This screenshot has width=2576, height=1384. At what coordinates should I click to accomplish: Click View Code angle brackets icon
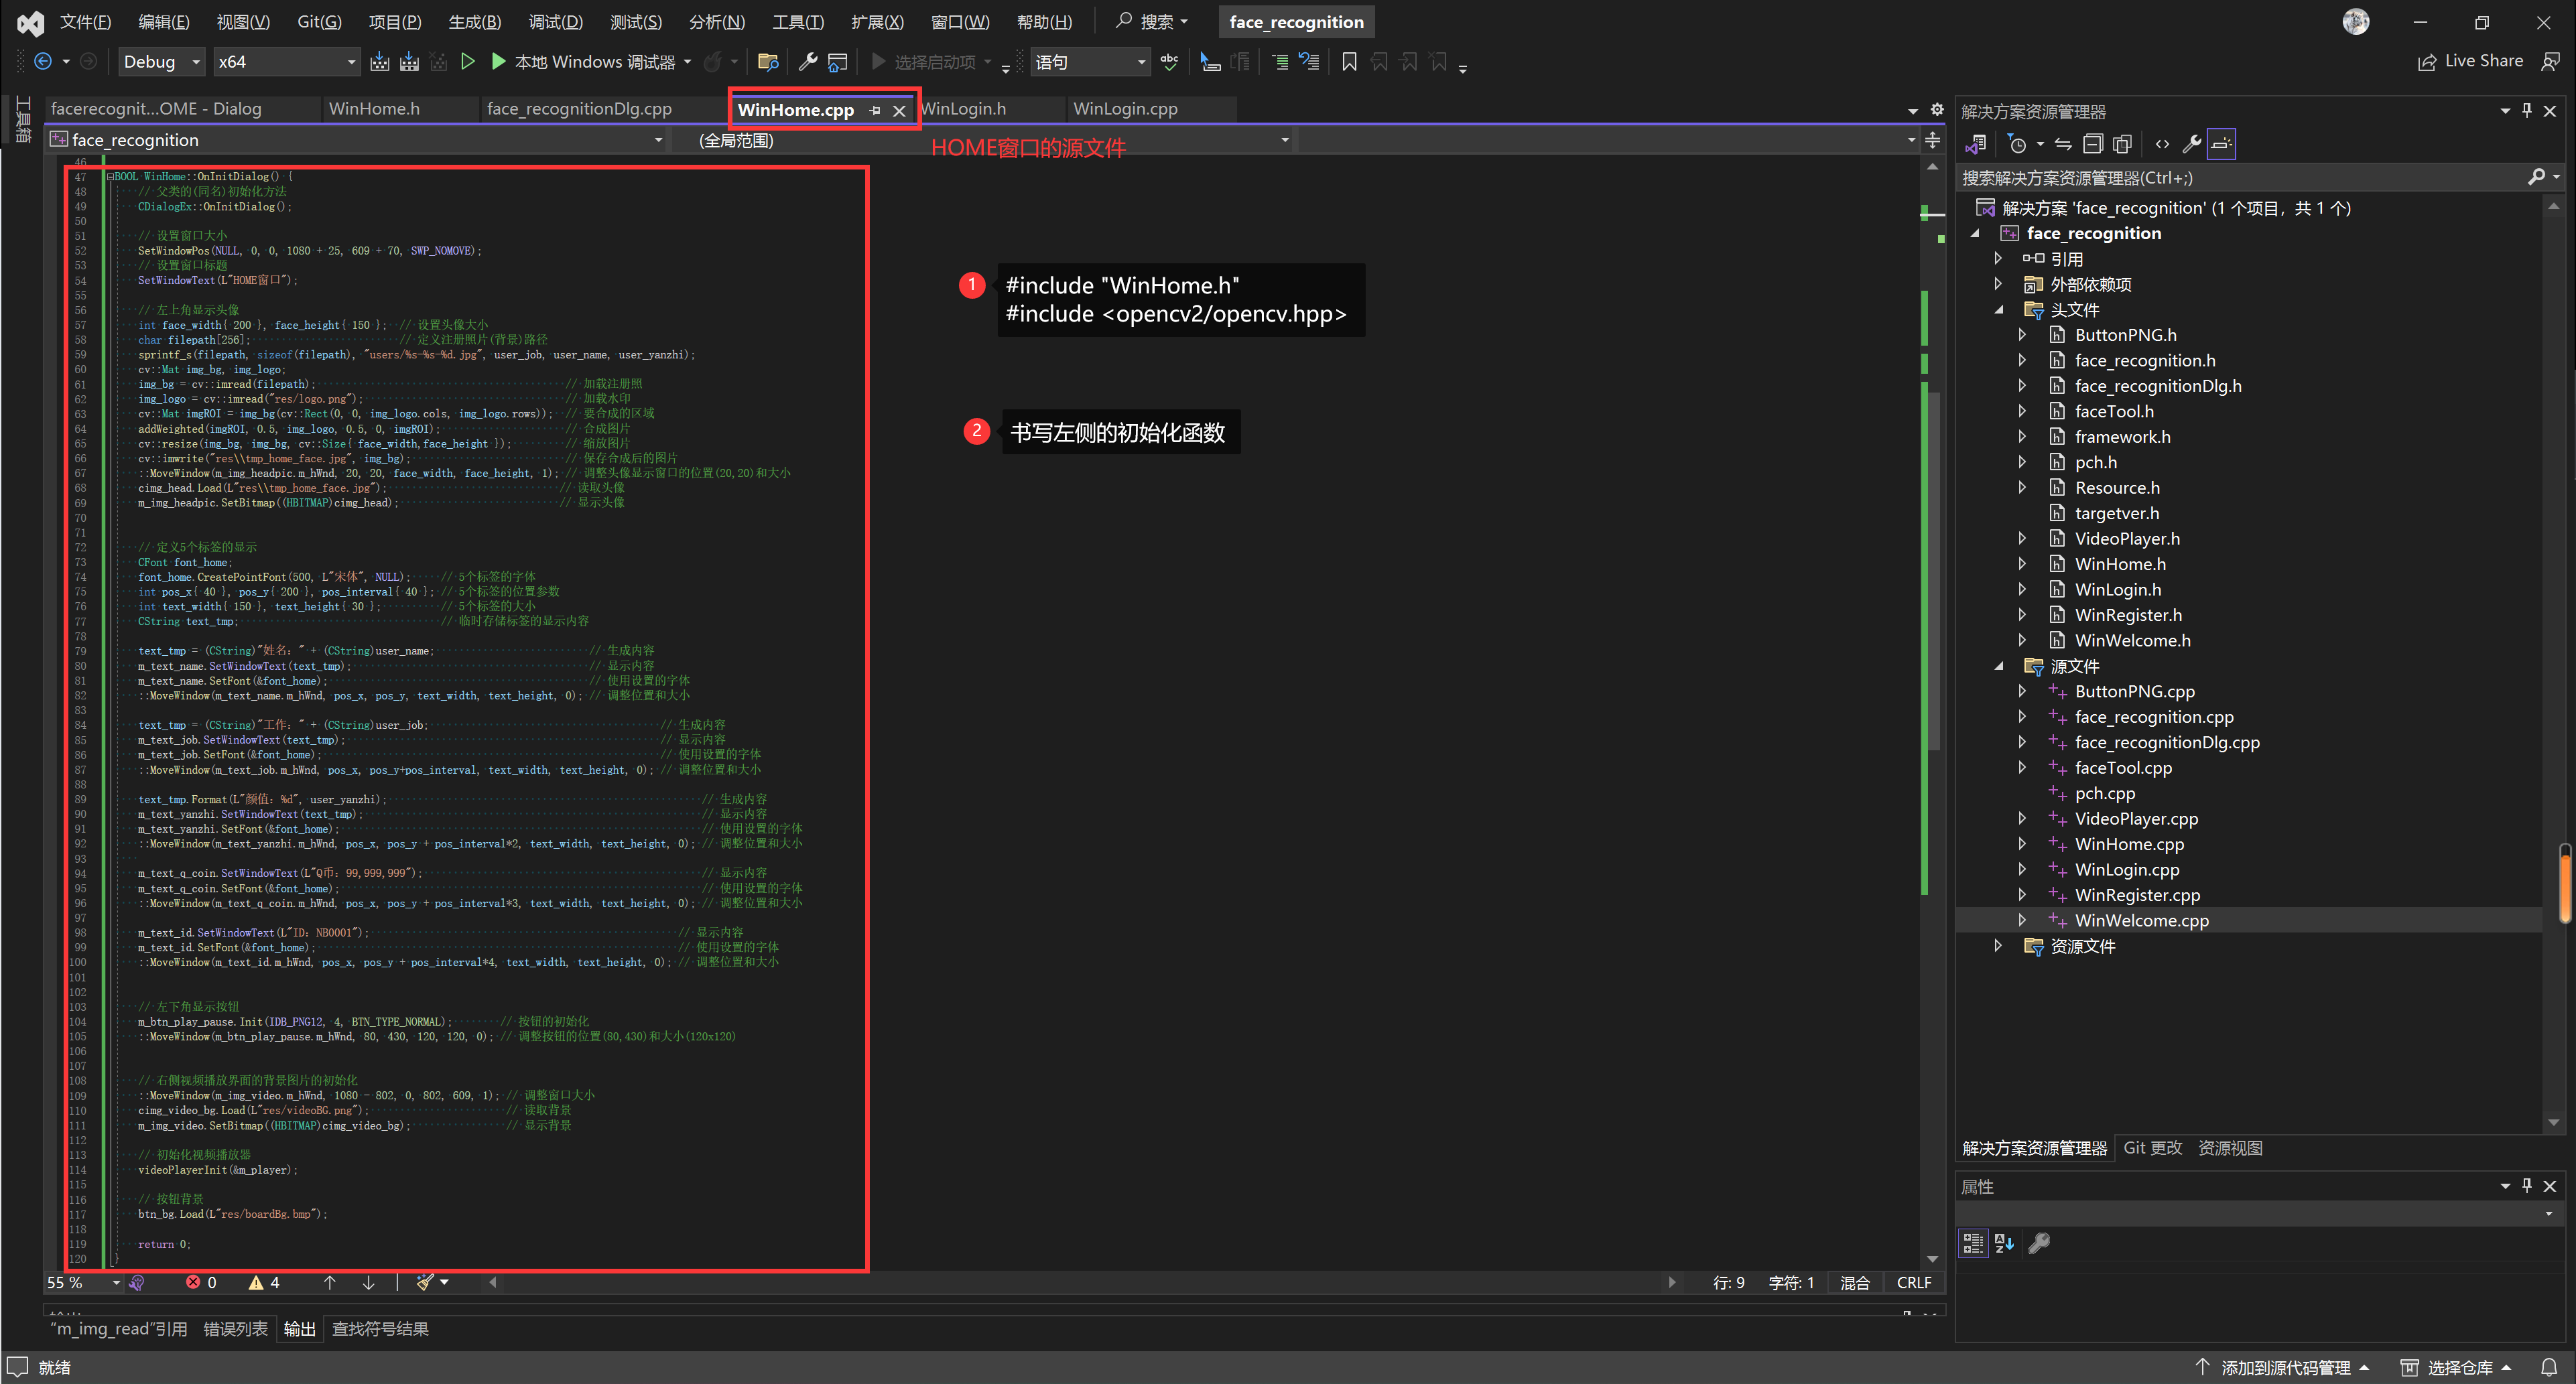tap(2162, 144)
